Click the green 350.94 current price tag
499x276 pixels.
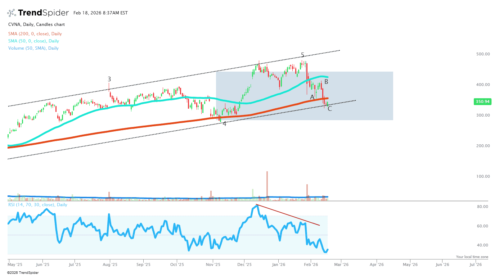pyautogui.click(x=482, y=101)
